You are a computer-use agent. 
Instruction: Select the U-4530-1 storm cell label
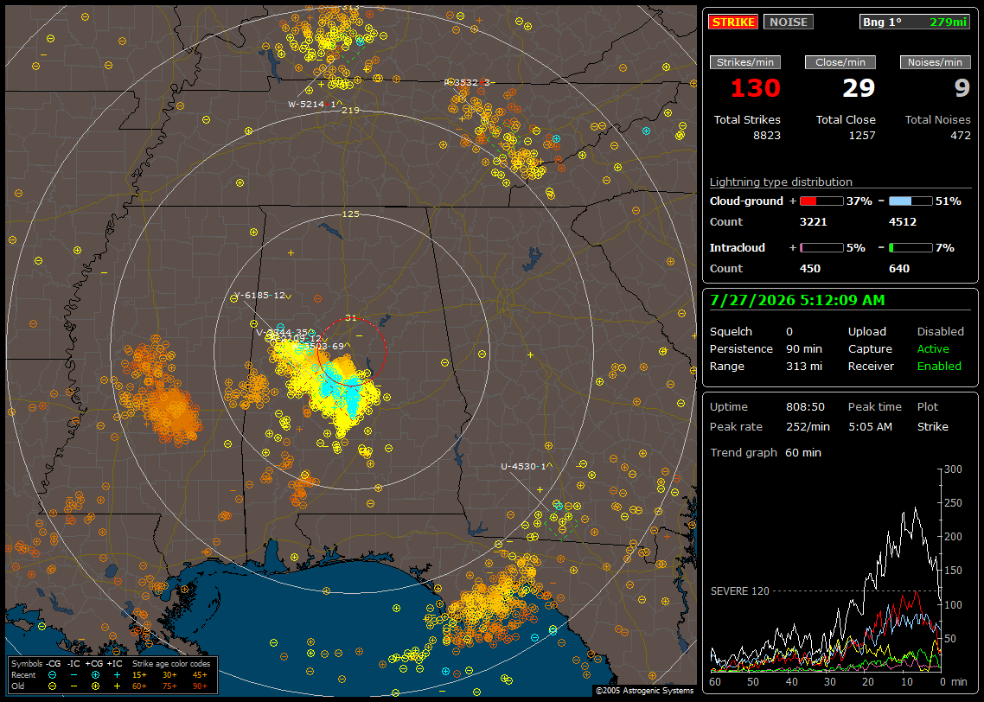click(x=527, y=466)
